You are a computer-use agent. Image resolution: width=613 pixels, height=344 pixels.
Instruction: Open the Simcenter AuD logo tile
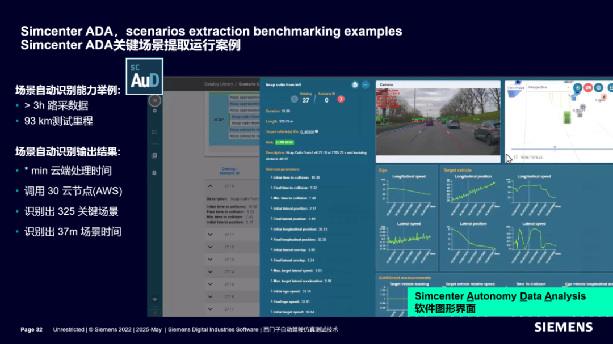pos(144,77)
